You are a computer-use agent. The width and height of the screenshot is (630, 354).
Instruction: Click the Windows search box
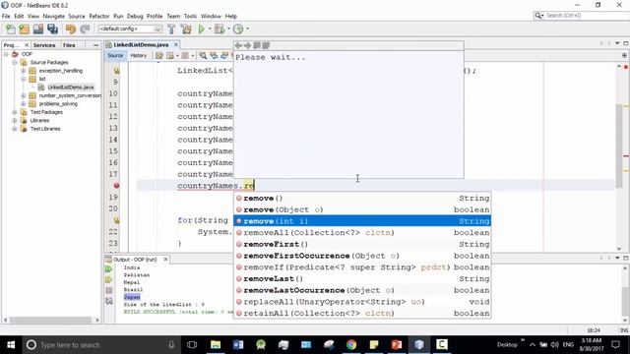click(101, 345)
